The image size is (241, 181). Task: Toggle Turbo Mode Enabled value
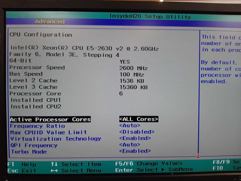point(135,151)
